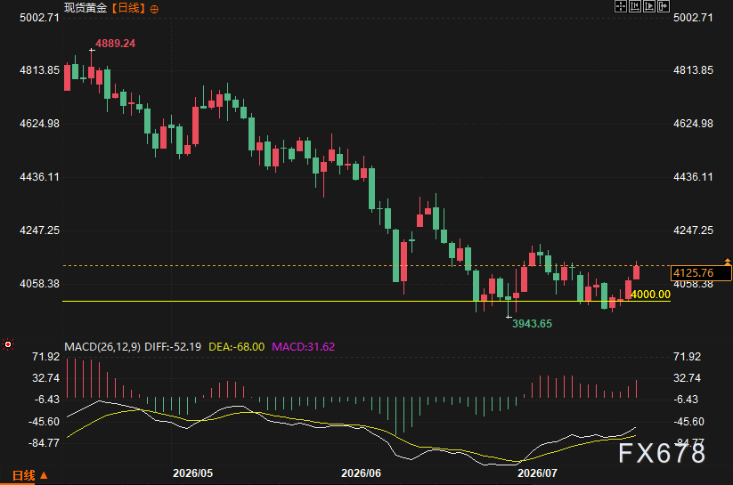Click the 【日线】 period label in title
Image resolution: width=733 pixels, height=485 pixels.
[x=129, y=8]
